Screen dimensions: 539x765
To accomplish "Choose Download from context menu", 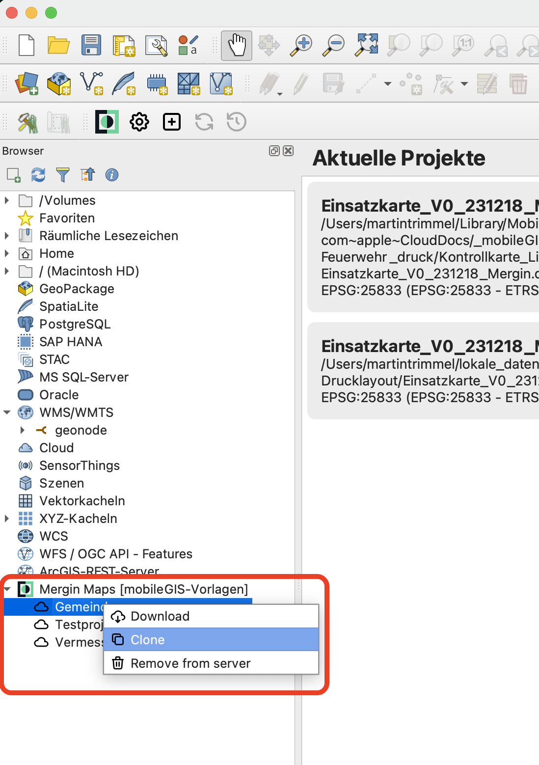I will pyautogui.click(x=211, y=616).
